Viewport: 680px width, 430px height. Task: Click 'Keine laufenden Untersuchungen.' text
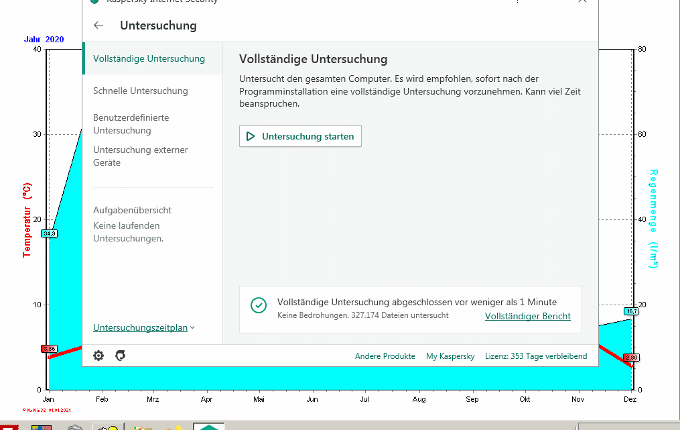129,232
